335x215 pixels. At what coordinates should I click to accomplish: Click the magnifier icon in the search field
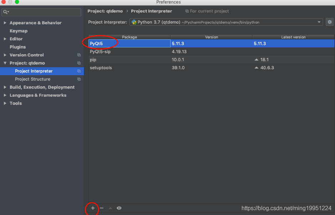click(x=5, y=12)
